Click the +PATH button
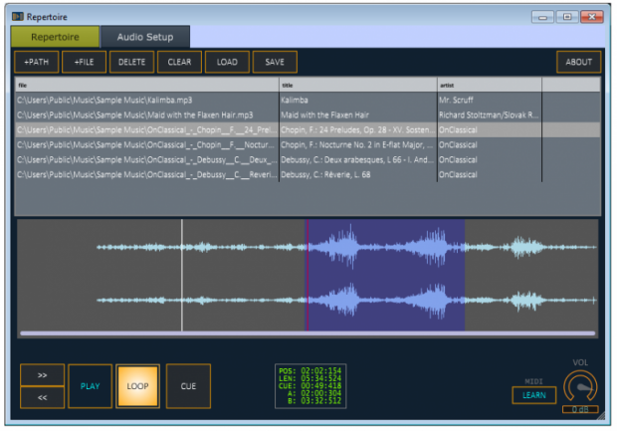Screen dimensions: 617x431 36,62
